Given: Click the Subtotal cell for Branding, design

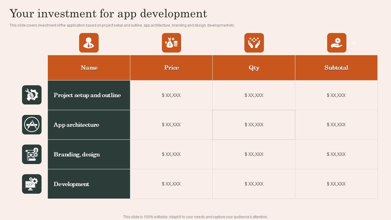Looking at the screenshot, I should 336,155.
